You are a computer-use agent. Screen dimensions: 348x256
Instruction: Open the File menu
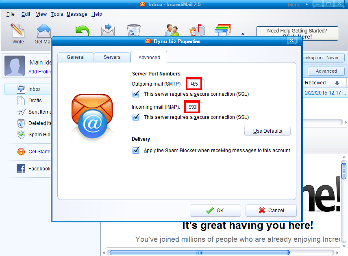click(x=11, y=14)
